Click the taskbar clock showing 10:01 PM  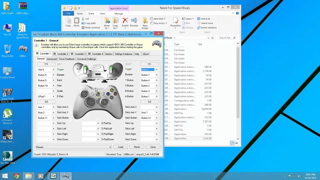pyautogui.click(x=310, y=176)
